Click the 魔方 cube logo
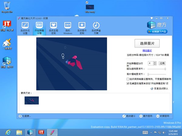The height and width of the screenshot is (136, 182). click(x=151, y=25)
